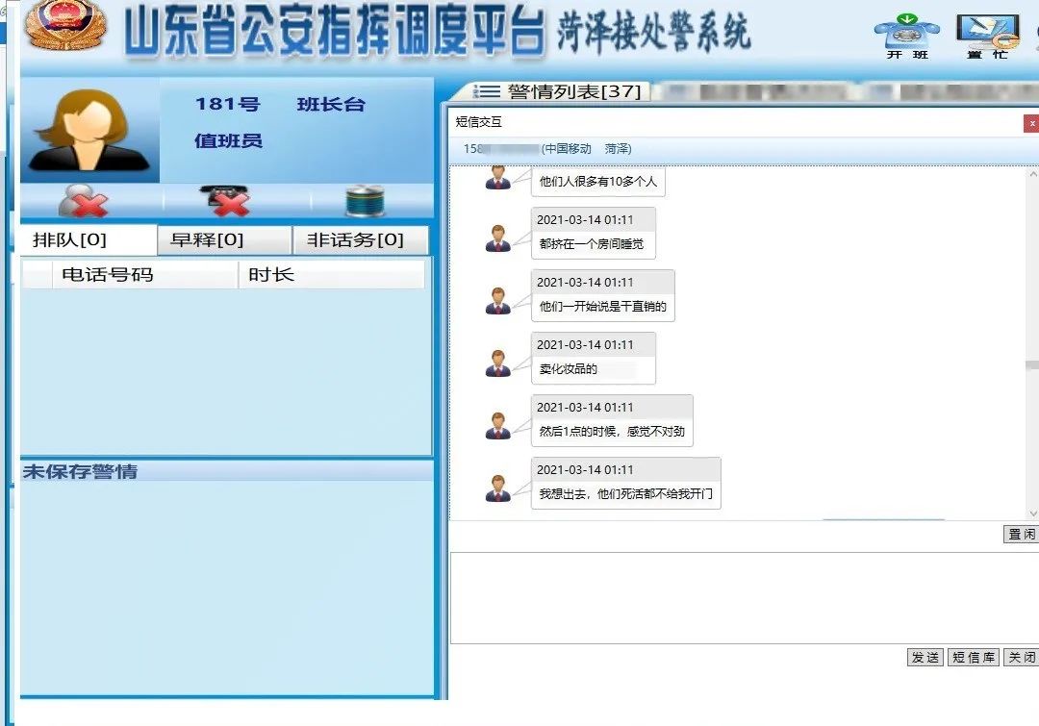The image size is (1039, 726).
Task: Click the 开班 telephone icon
Action: pos(906,31)
